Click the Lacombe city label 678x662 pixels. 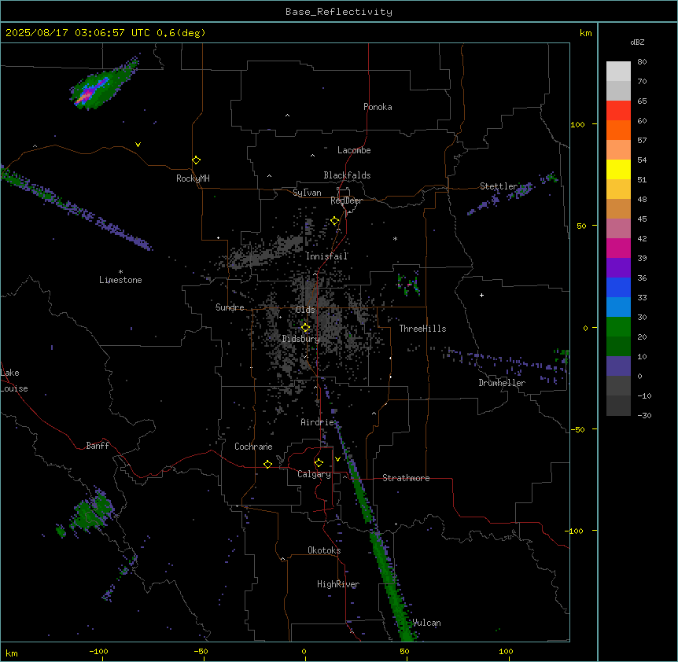[x=354, y=150]
